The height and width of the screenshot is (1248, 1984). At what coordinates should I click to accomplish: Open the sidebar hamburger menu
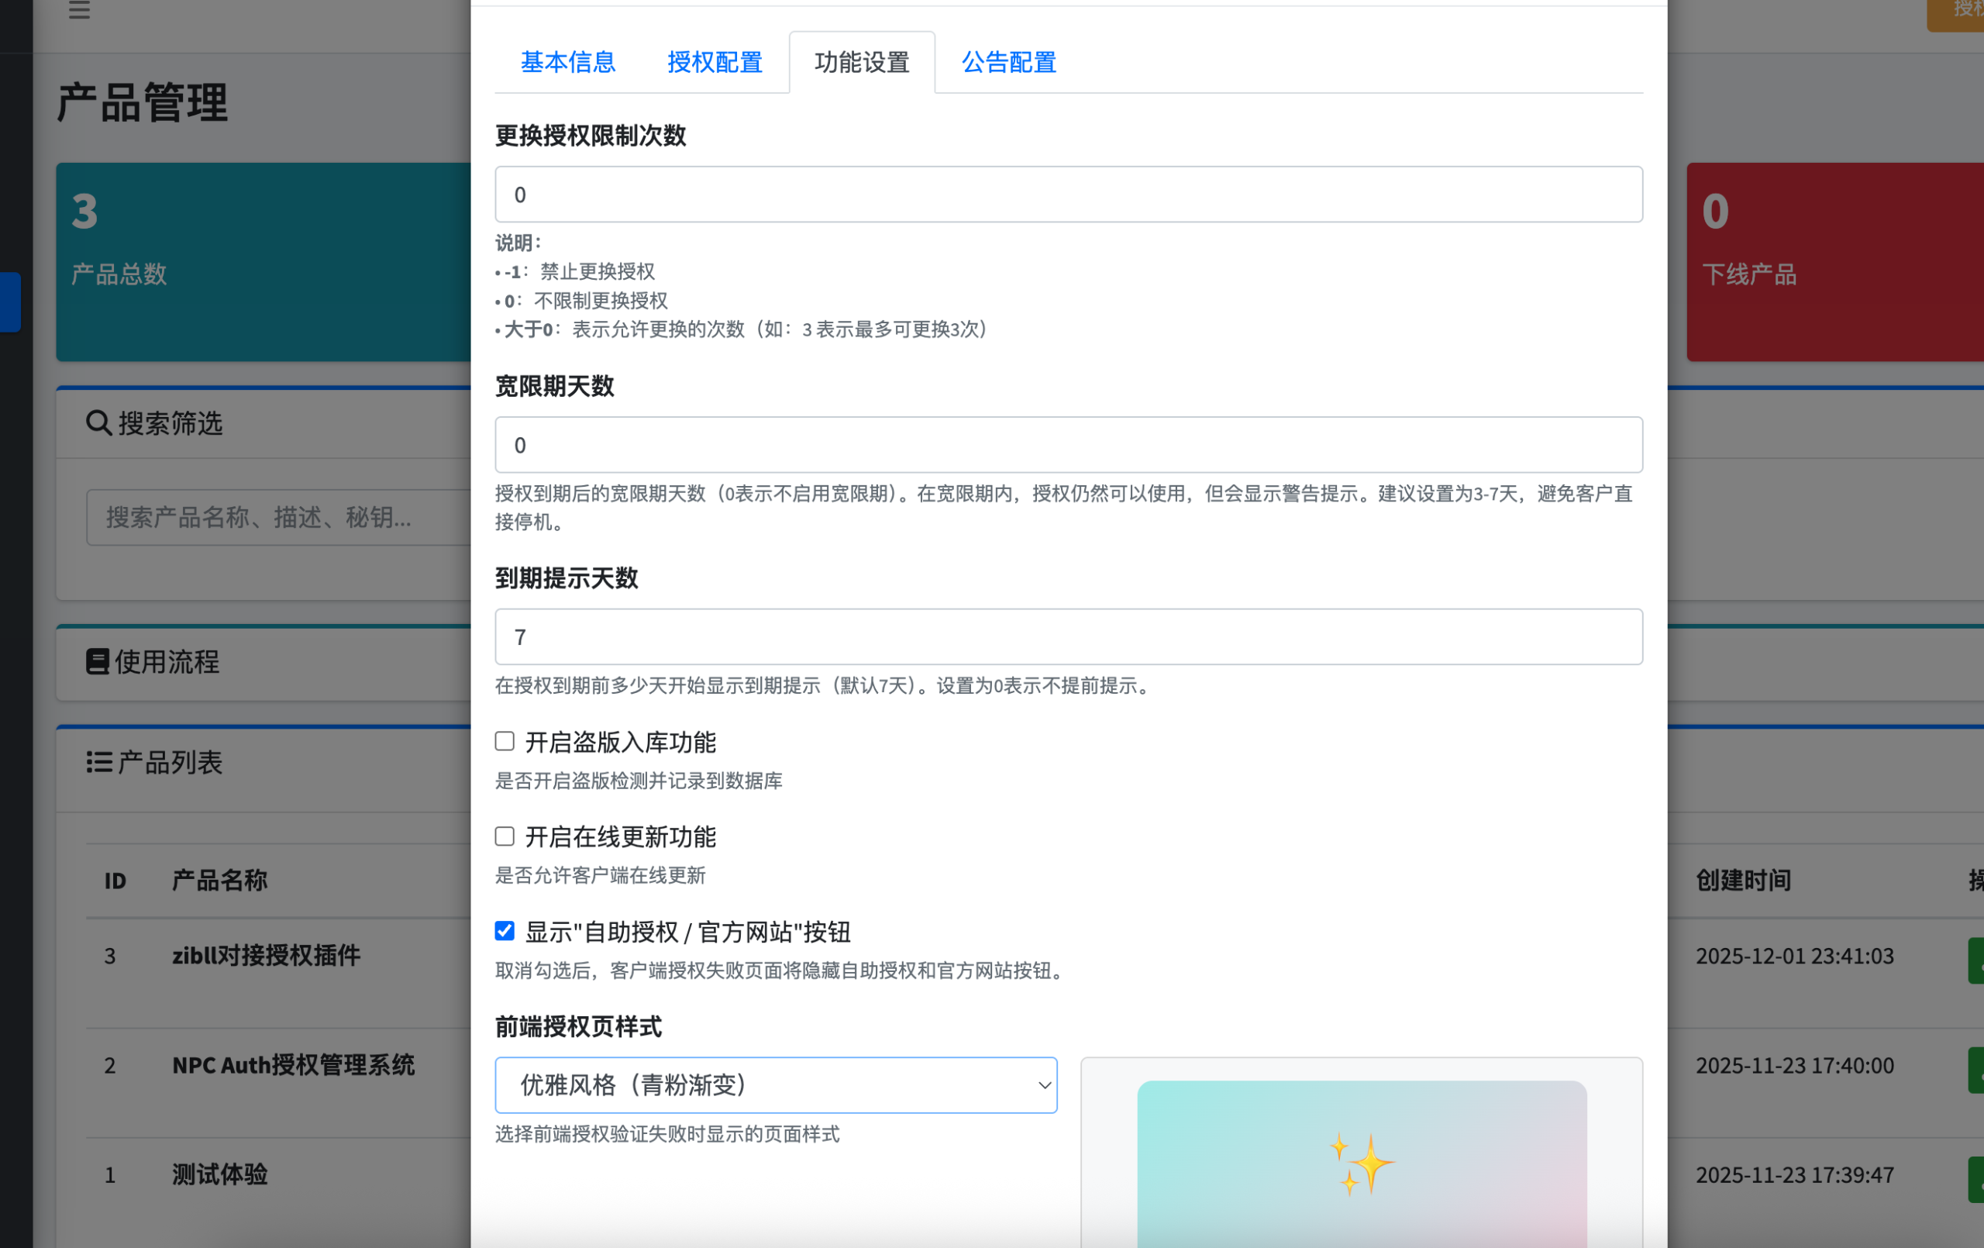[79, 12]
